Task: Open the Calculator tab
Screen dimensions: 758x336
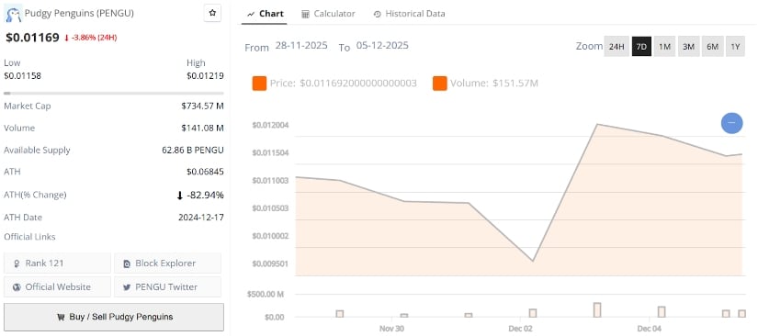Action: point(328,14)
